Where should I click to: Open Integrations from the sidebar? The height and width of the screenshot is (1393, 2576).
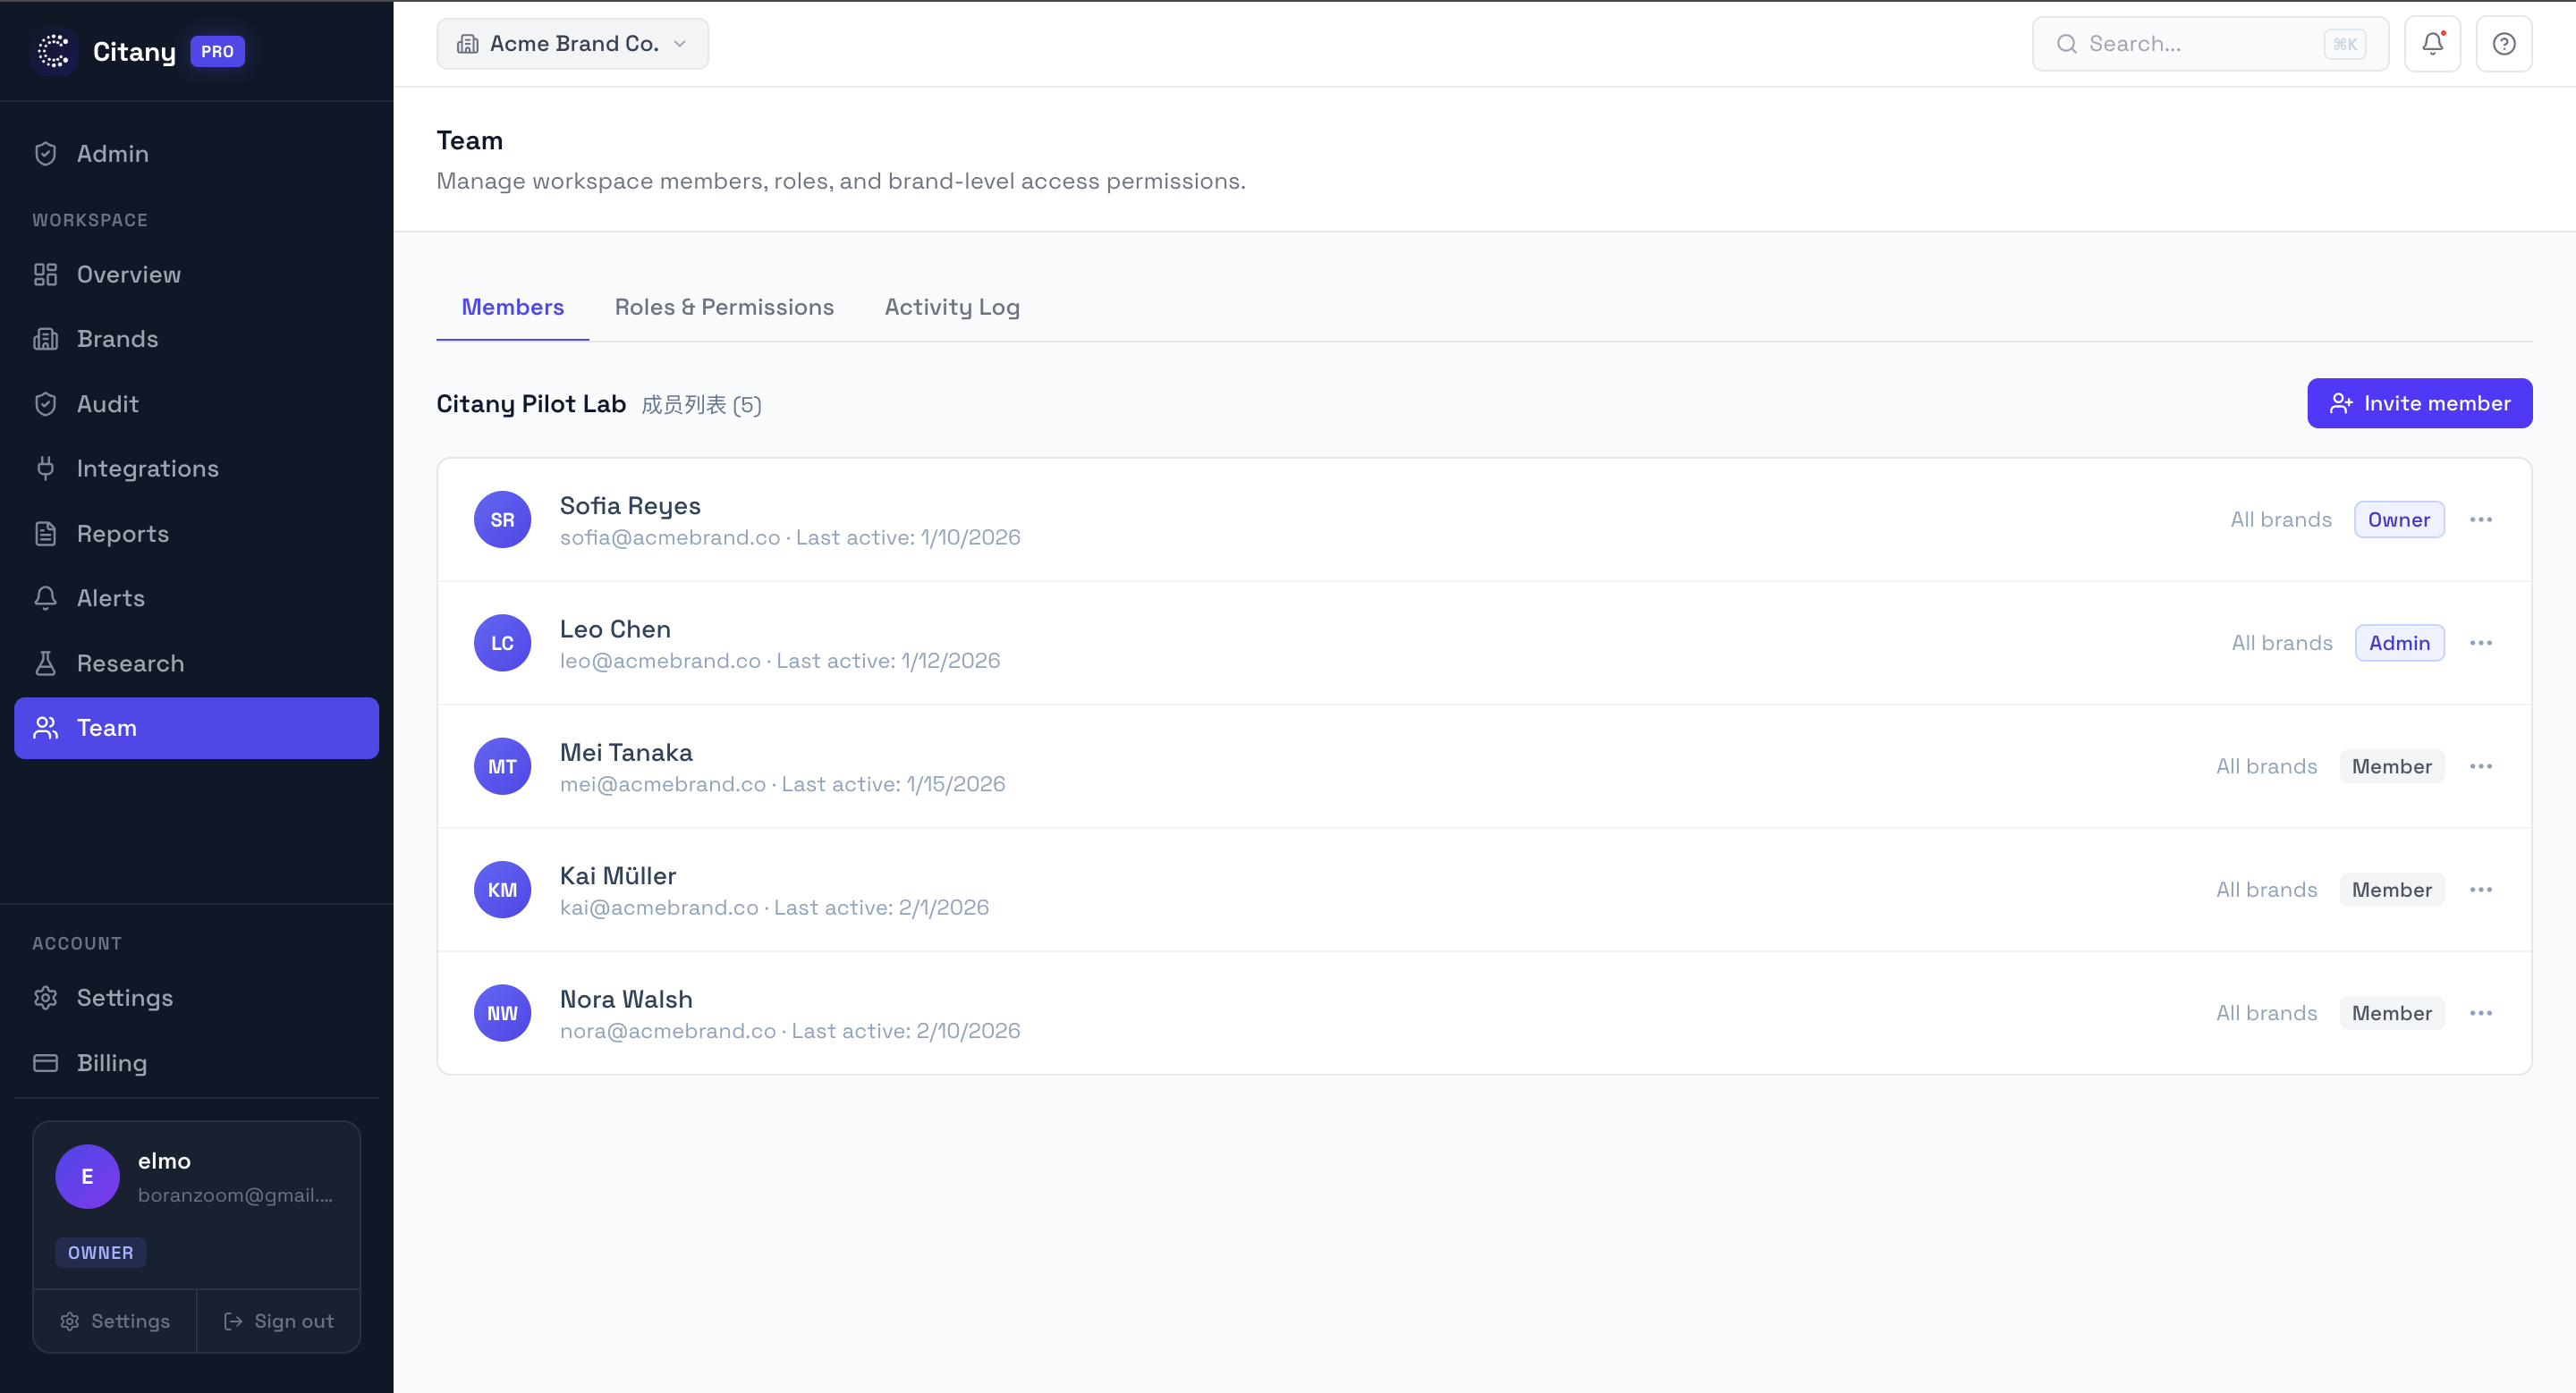point(147,468)
